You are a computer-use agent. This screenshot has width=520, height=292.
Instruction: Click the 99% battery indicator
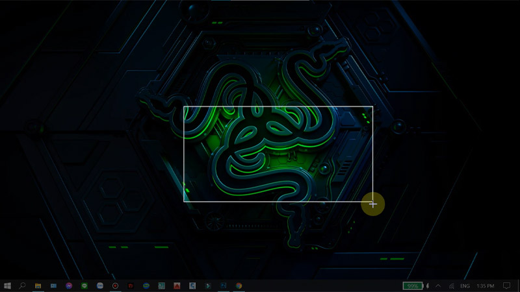click(411, 286)
